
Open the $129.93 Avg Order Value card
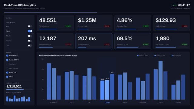172,23
